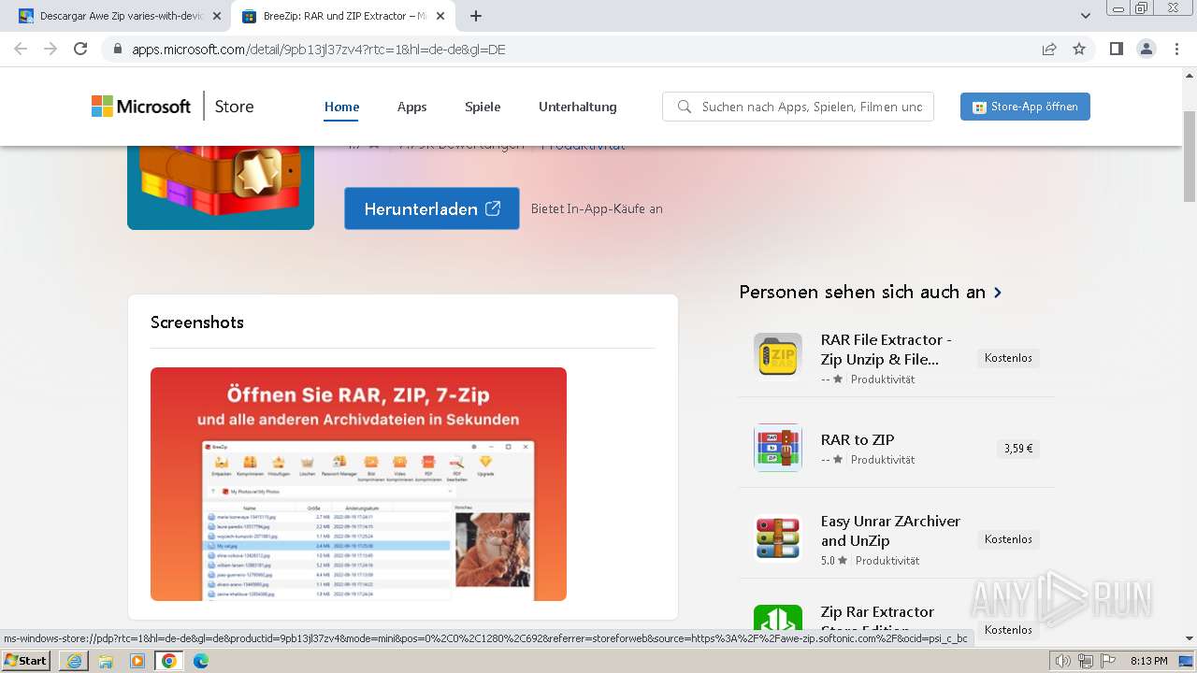The image size is (1197, 673).
Task: Open File Explorer from taskbar
Action: pyautogui.click(x=106, y=661)
